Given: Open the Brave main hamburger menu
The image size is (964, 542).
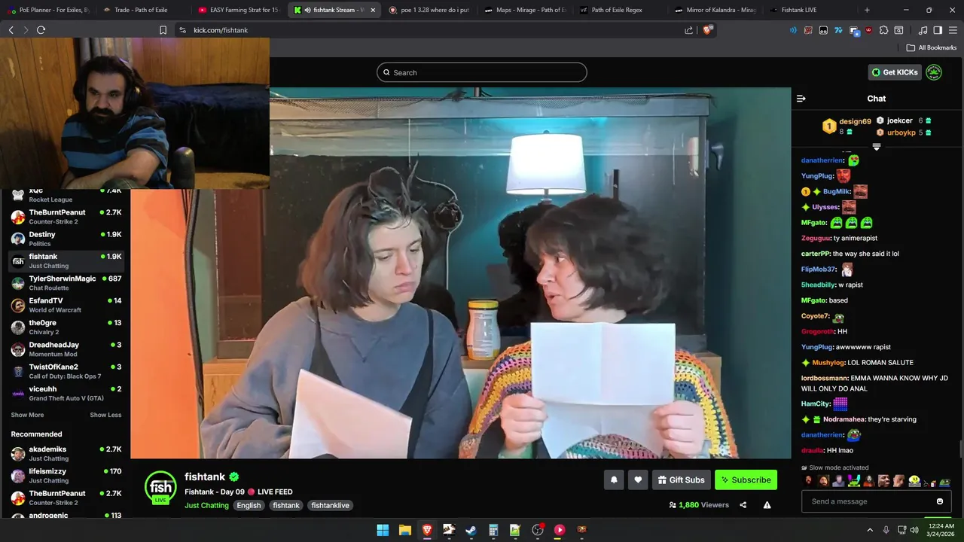Looking at the screenshot, I should tap(953, 30).
